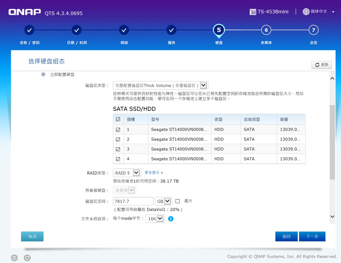Select the 立即配置硬盘 radio button
Screen dimensions: 341x263
pos(43,74)
